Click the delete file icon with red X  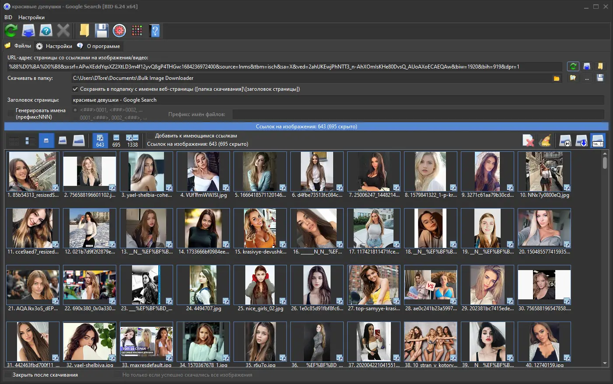coord(528,141)
